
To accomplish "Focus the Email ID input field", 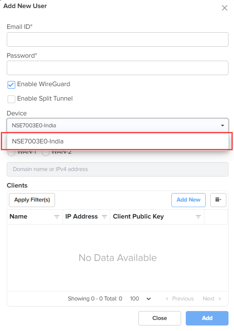I will [x=118, y=39].
